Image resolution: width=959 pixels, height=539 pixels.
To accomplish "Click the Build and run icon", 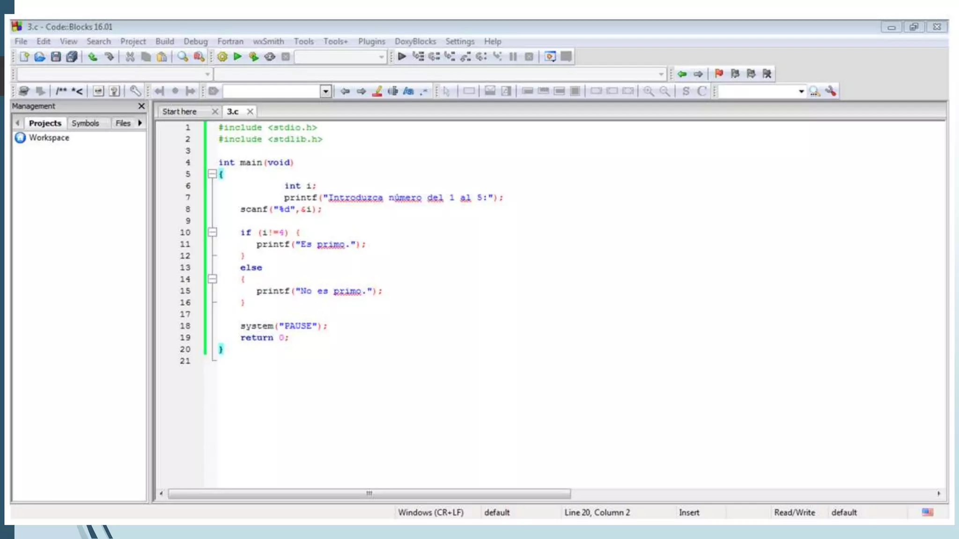I will coord(253,57).
